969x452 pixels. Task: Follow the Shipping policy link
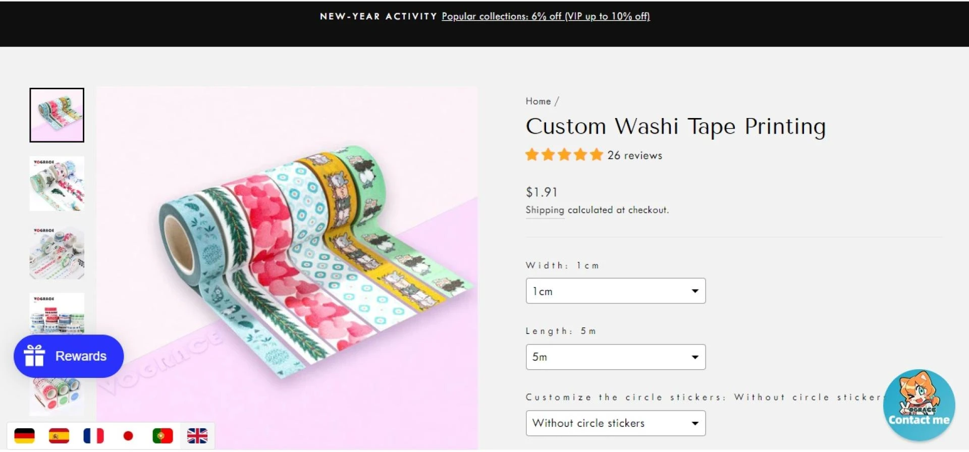tap(545, 210)
